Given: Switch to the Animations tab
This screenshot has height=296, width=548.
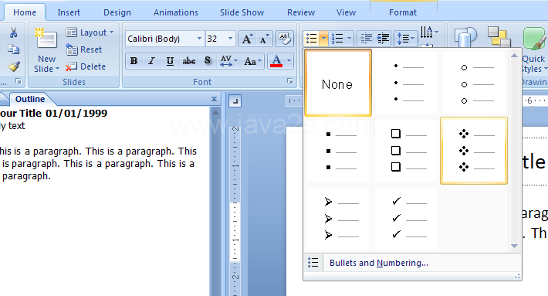Looking at the screenshot, I should [176, 12].
